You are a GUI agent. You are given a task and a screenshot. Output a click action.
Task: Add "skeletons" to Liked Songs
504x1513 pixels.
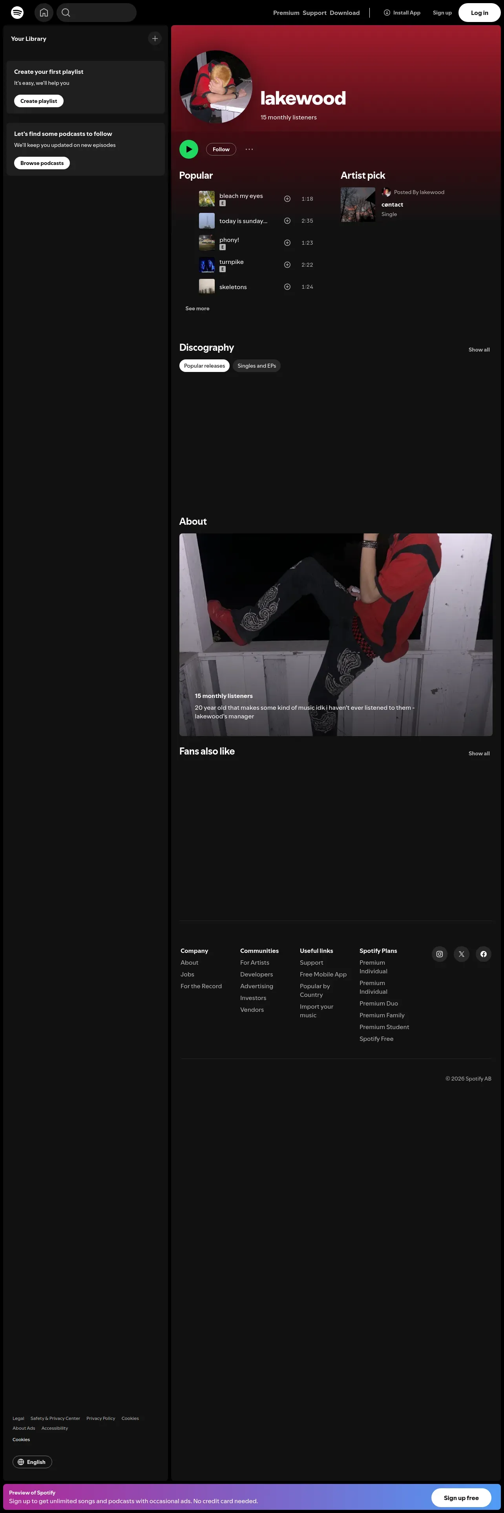click(287, 287)
